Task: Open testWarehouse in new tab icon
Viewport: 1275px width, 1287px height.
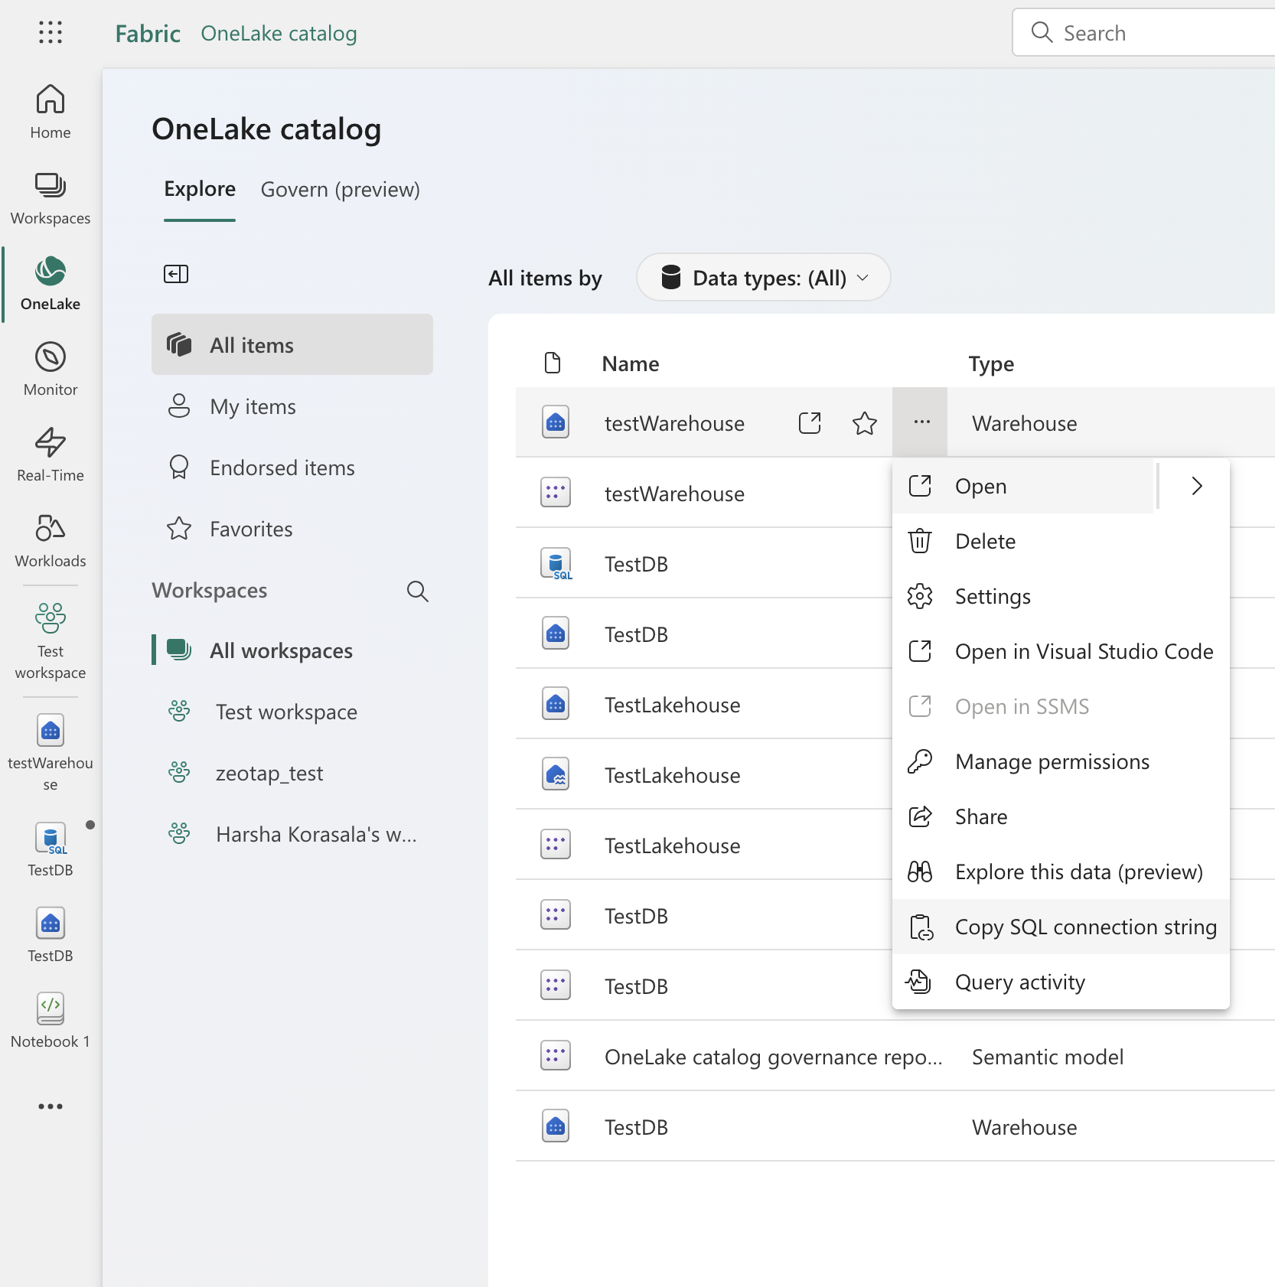Action: pos(810,423)
